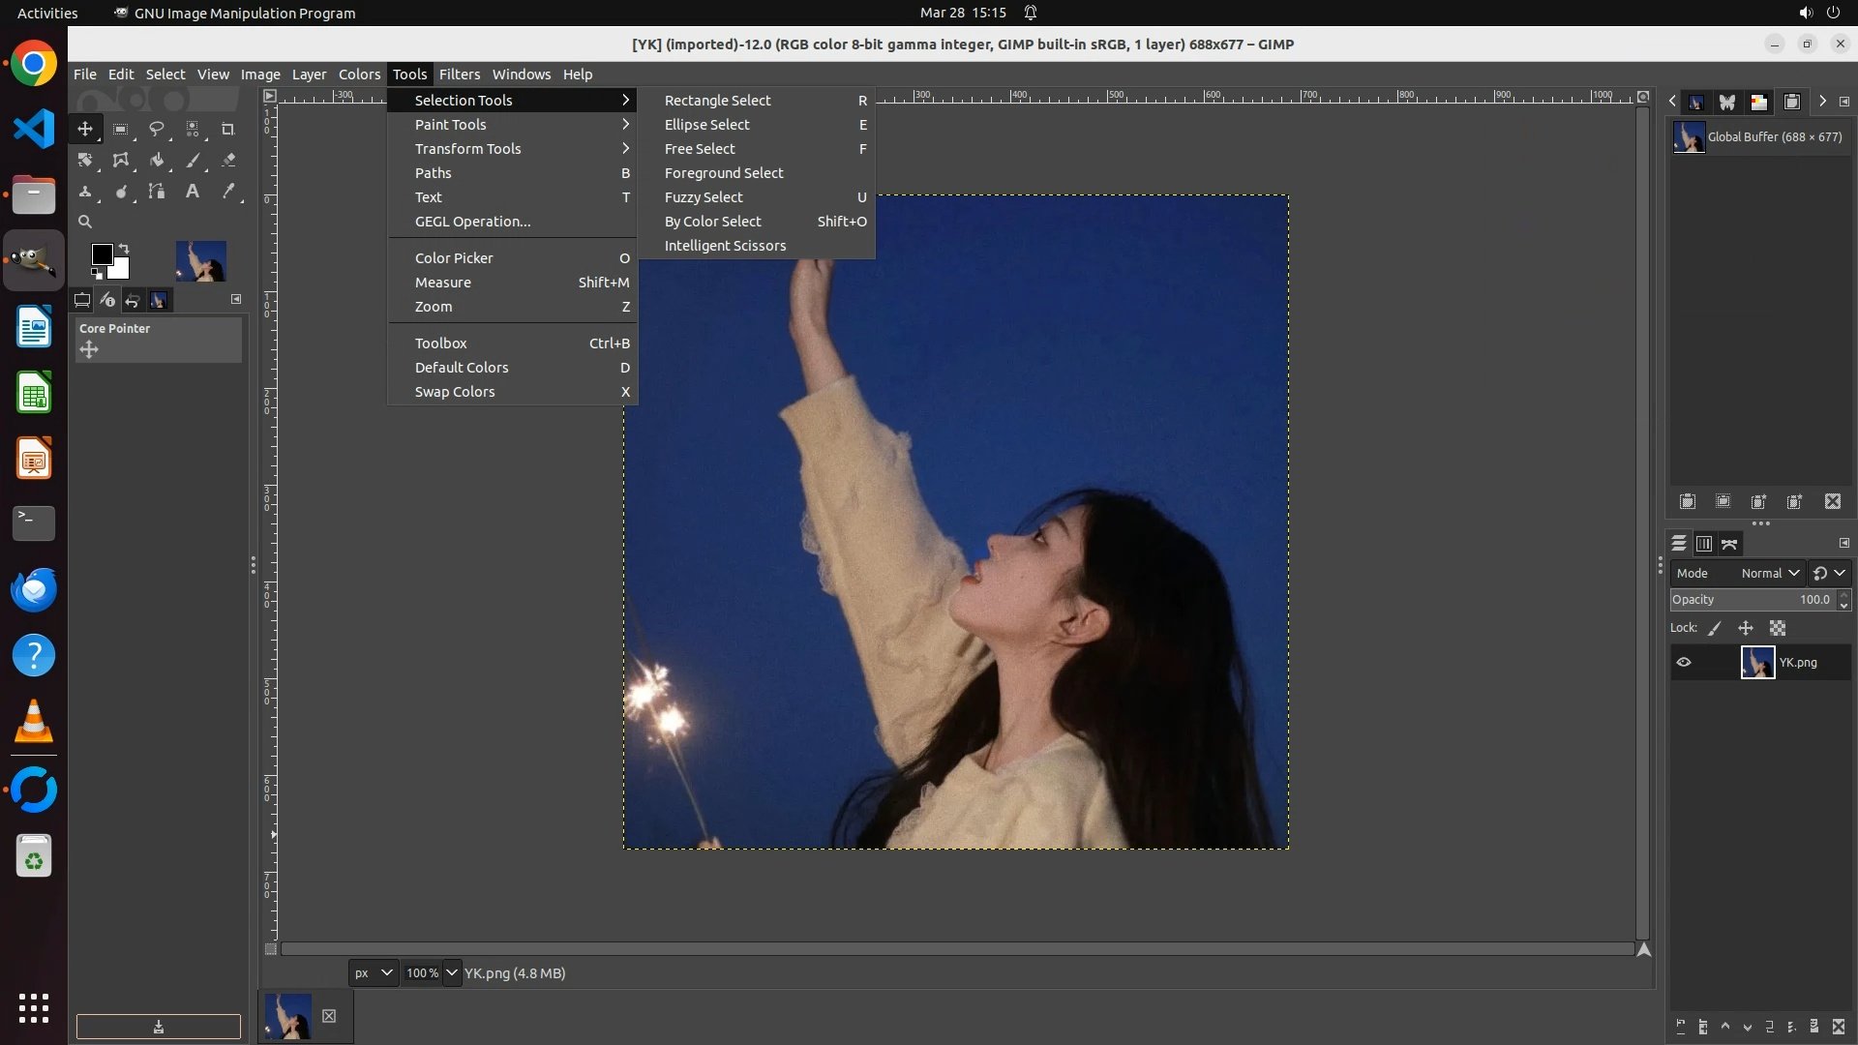Choose the Text tool icon

(193, 192)
